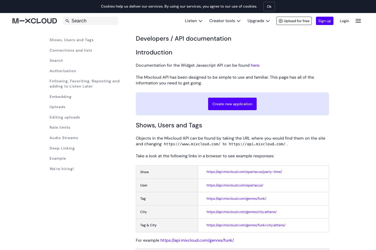Dismiss the cookie notice with Ok
This screenshot has width=376, height=250.
[269, 6]
